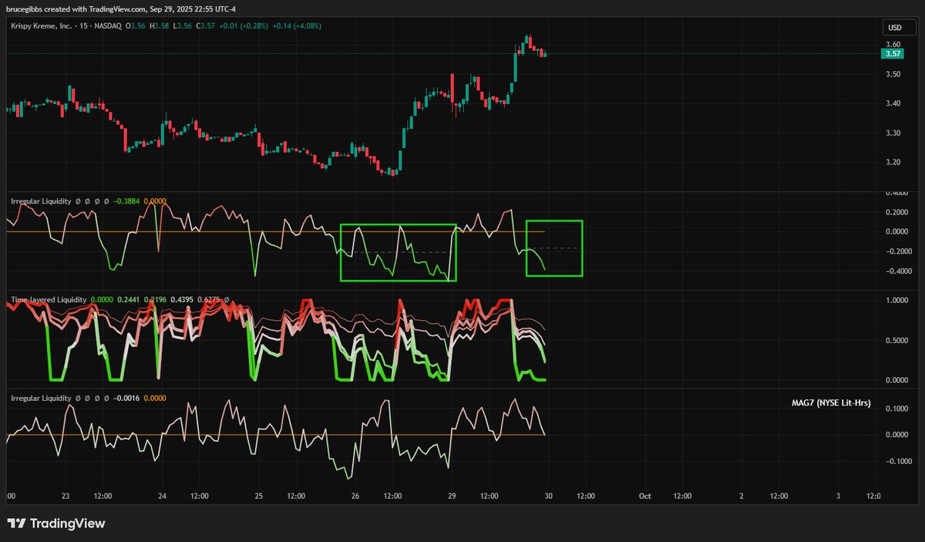Image resolution: width=925 pixels, height=542 pixels.
Task: Click the 26 date on time axis
Action: point(355,497)
